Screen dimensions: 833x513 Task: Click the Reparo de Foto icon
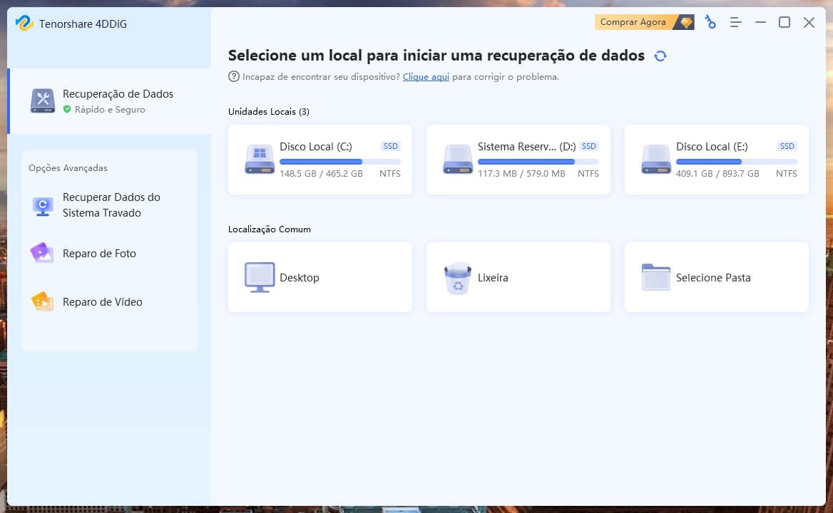[x=42, y=253]
